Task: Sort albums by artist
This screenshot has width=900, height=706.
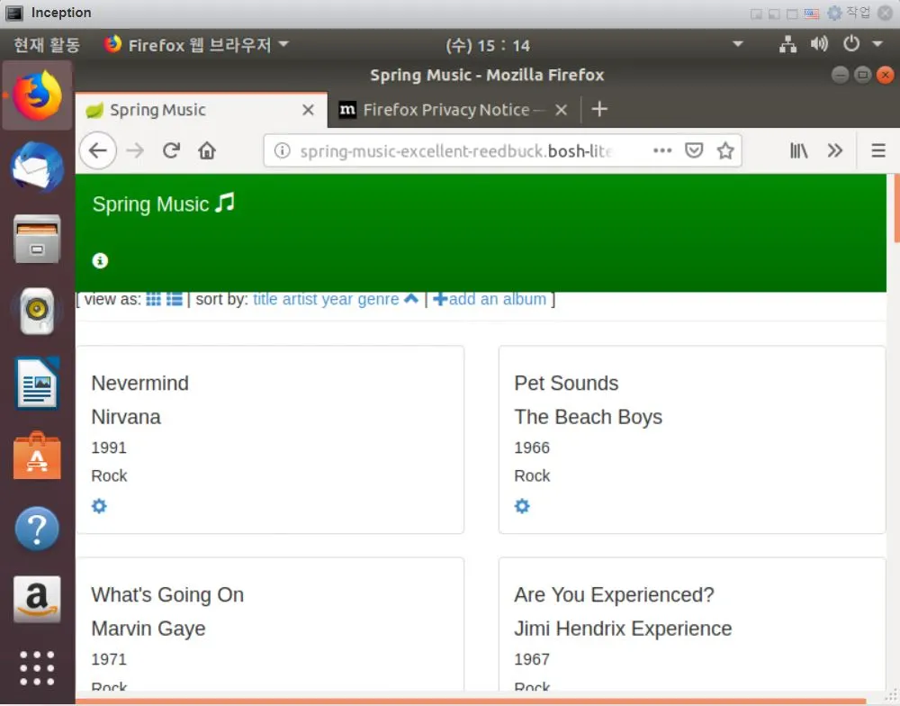Action: coord(300,299)
